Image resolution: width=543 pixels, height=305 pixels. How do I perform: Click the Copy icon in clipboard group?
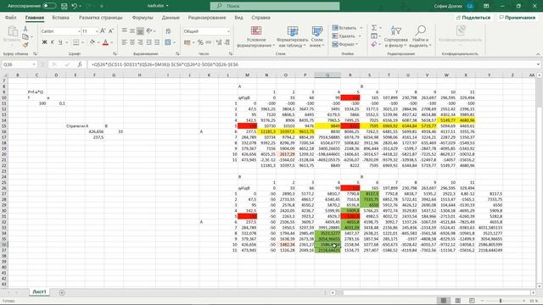coord(25,36)
